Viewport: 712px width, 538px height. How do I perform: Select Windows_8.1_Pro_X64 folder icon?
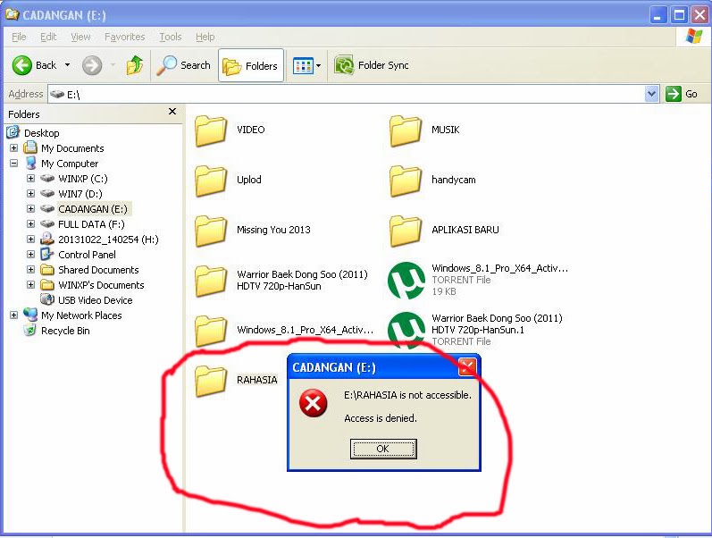[211, 331]
